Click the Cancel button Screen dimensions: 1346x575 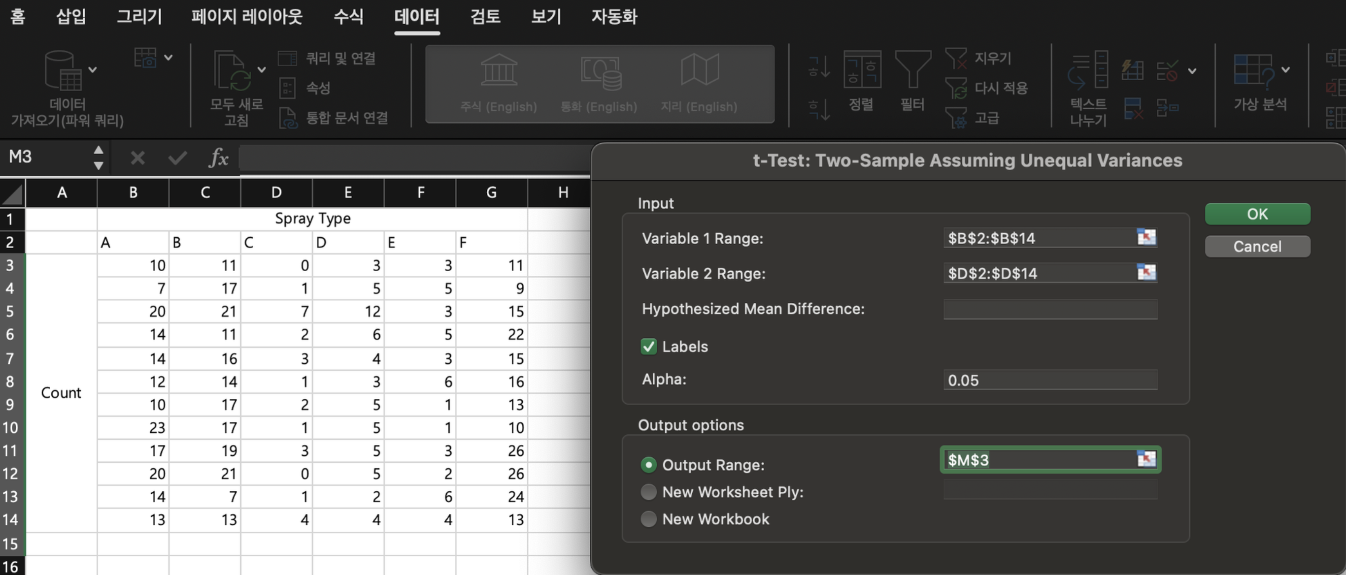[x=1257, y=247]
